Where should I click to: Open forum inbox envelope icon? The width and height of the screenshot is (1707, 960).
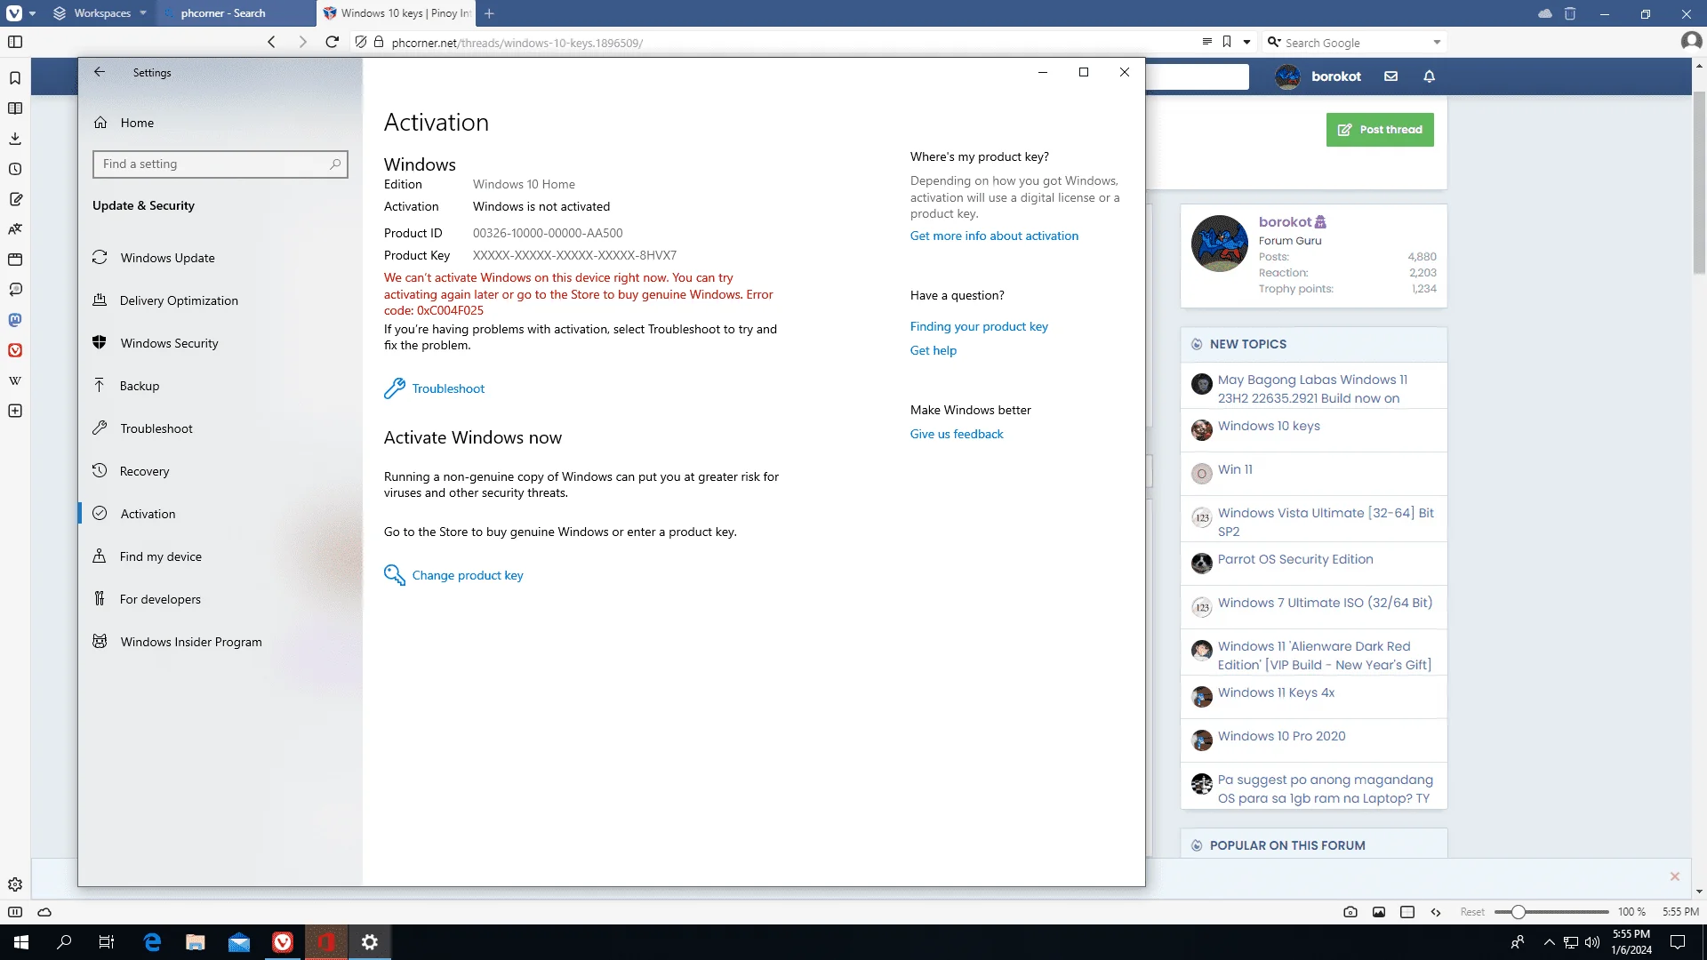[1390, 76]
